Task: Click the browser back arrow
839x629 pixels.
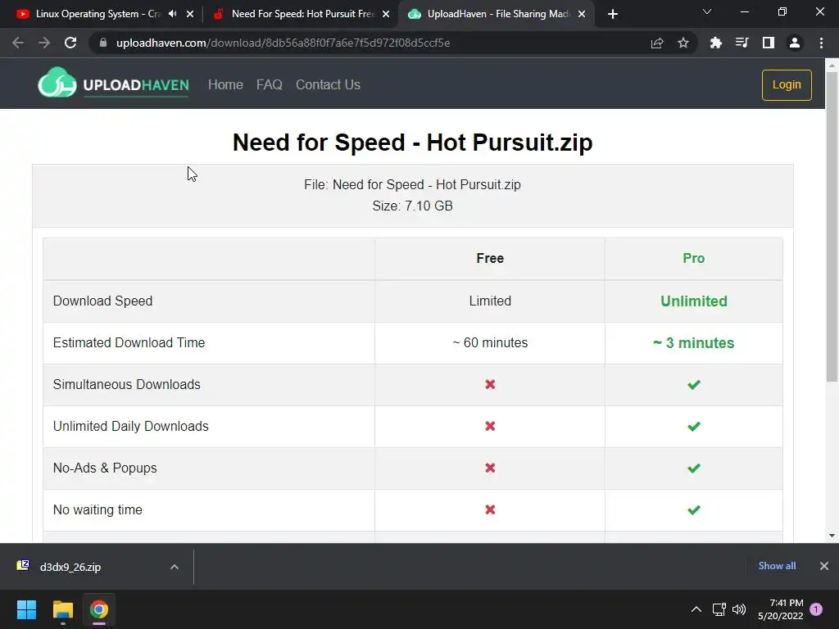Action: tap(18, 43)
